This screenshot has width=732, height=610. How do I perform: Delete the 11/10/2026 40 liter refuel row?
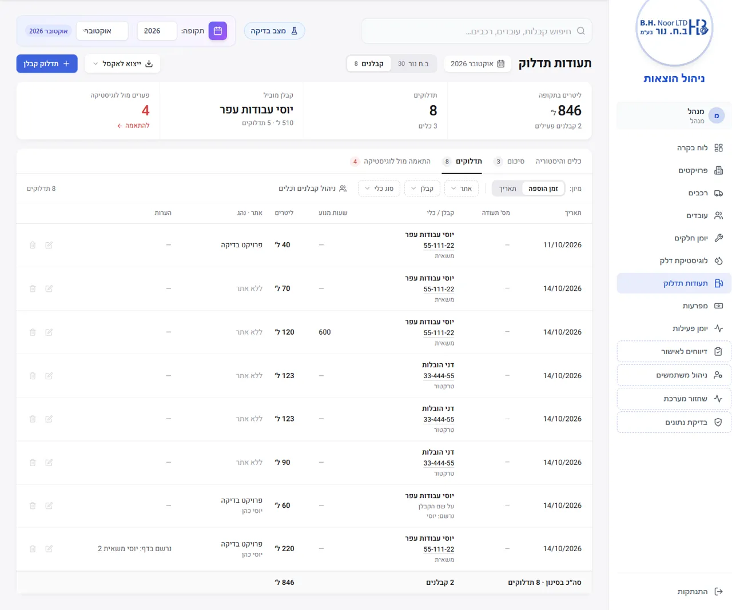pos(33,245)
